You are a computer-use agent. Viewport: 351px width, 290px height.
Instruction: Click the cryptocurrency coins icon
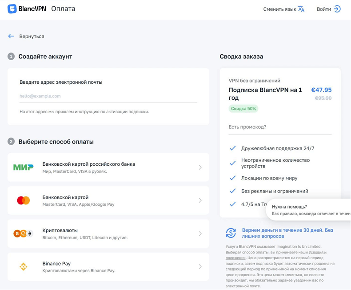23,233
